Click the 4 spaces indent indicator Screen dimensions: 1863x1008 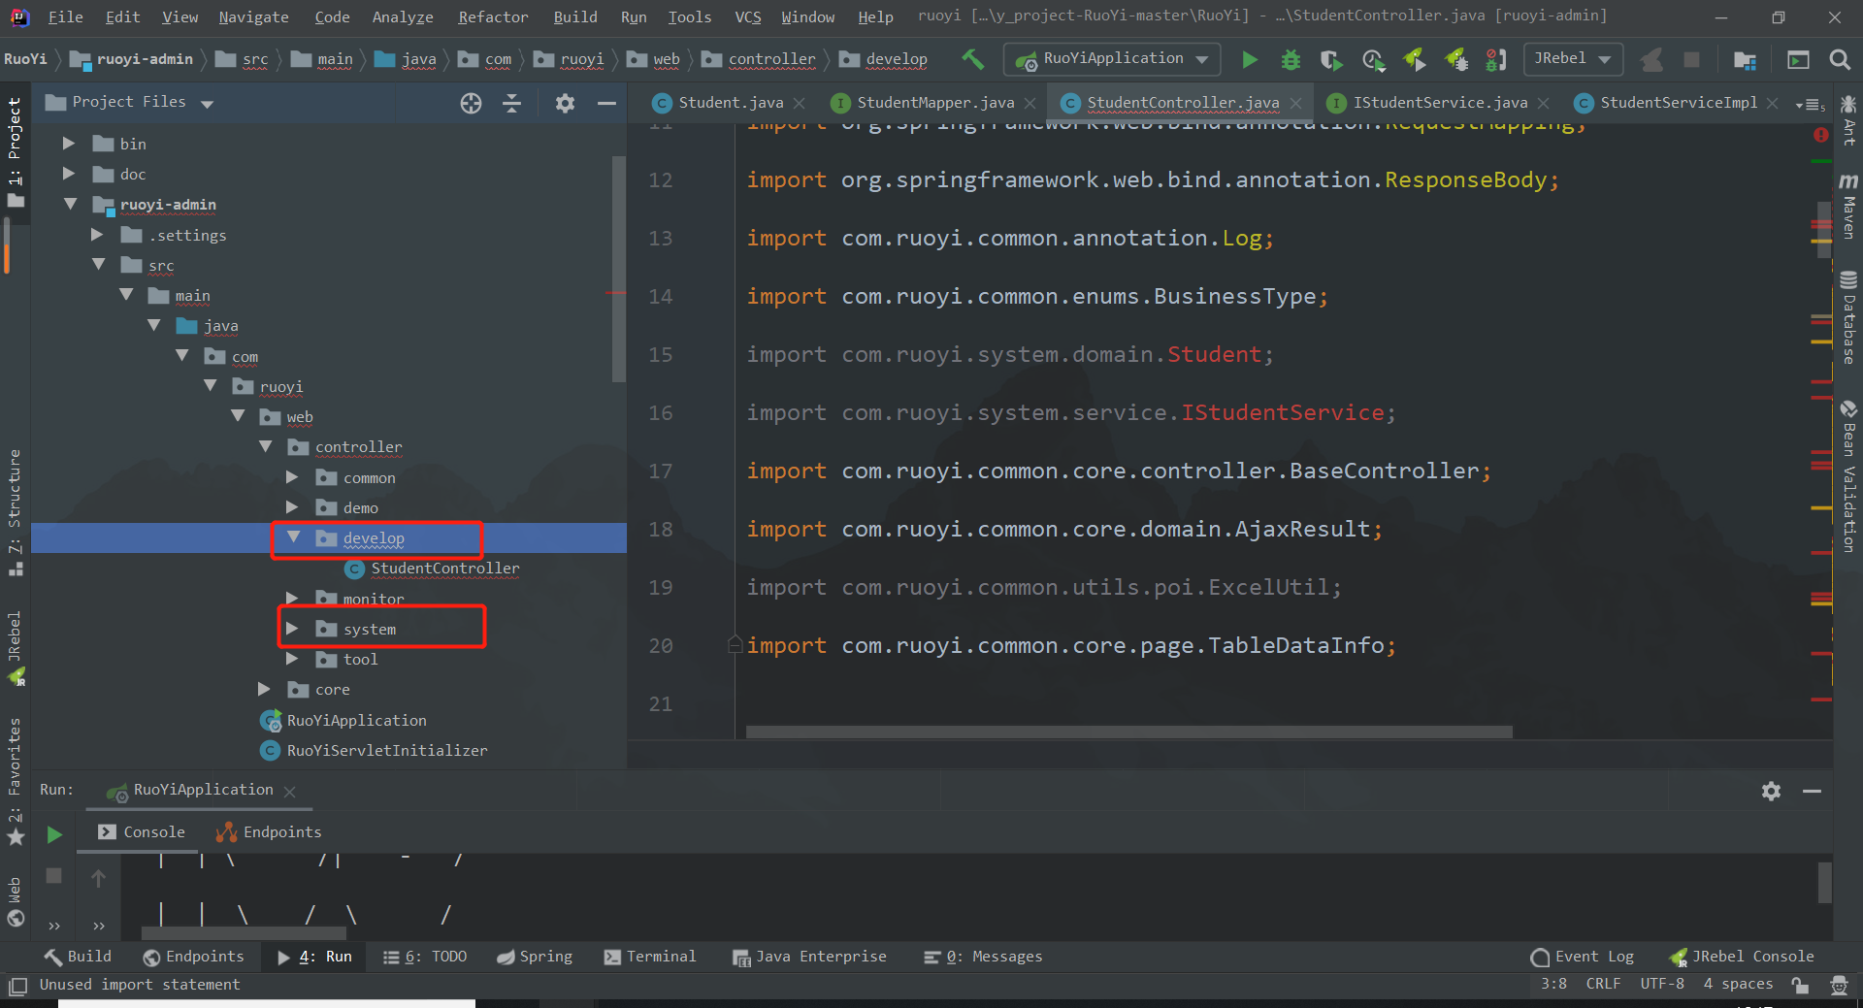coord(1738,984)
